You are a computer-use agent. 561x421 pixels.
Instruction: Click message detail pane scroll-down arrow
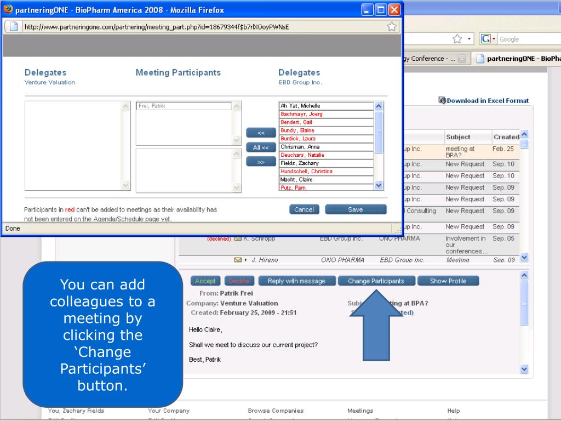pyautogui.click(x=524, y=369)
